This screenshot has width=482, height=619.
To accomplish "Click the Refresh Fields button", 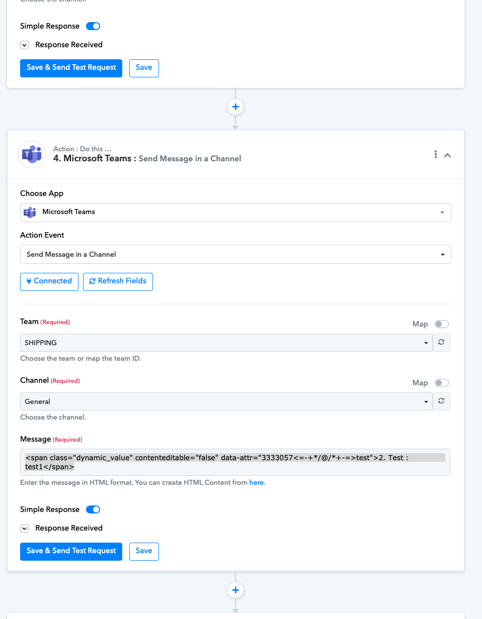I will (118, 281).
